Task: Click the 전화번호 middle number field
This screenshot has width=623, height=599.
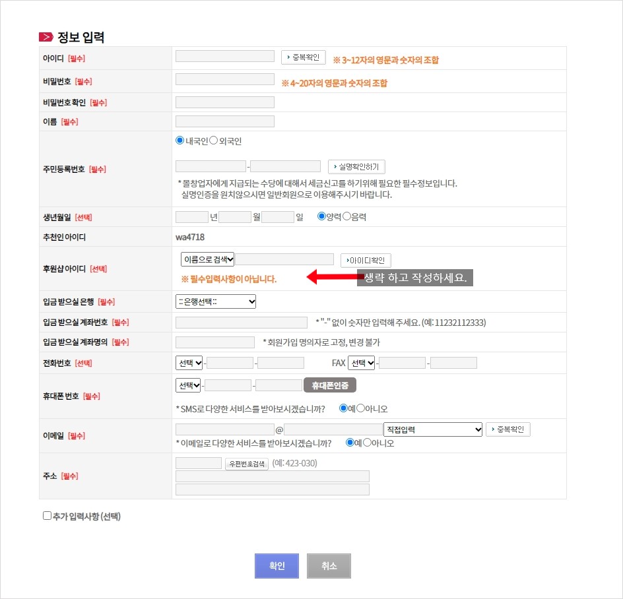Action: click(230, 363)
